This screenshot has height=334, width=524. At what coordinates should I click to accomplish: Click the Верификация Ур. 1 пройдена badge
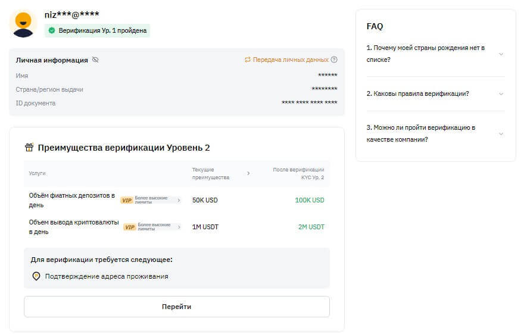pos(98,30)
